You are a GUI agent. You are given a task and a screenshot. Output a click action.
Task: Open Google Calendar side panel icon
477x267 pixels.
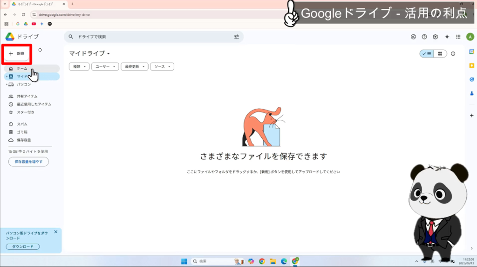[x=471, y=52]
